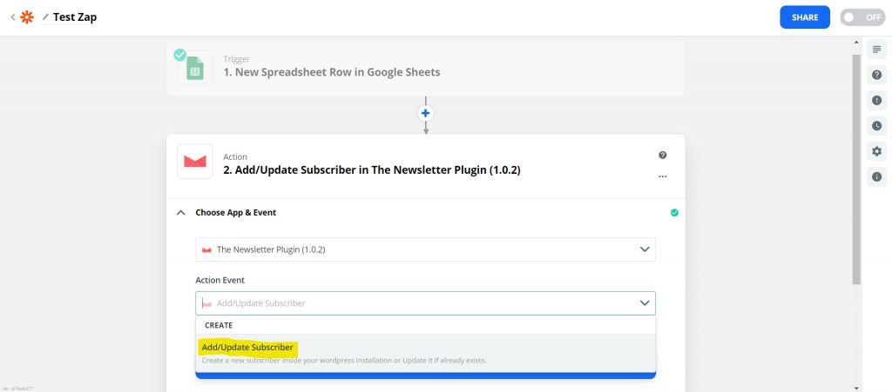This screenshot has height=392, width=892.
Task: Click scrollbar up arrow
Action: tap(856, 43)
